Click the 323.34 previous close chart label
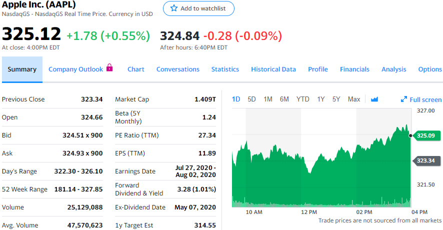Screen dimensions: 443x230 pos(425,160)
